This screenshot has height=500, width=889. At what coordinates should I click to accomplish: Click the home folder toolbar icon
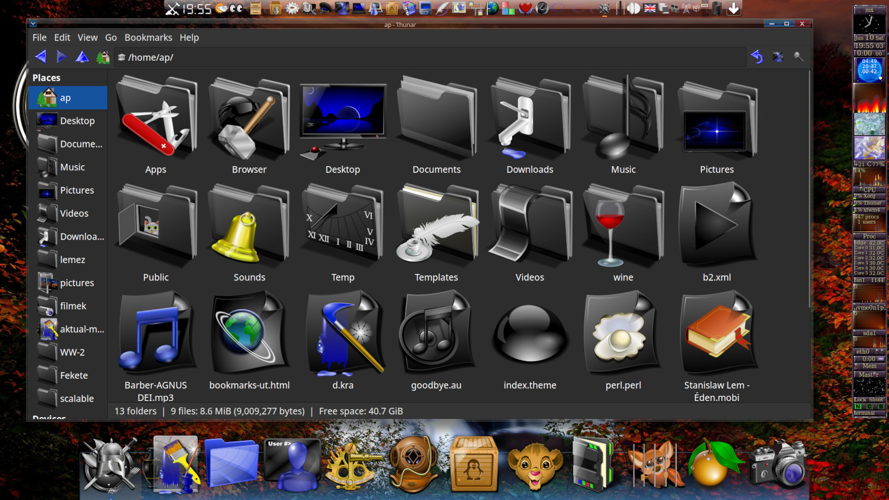103,57
